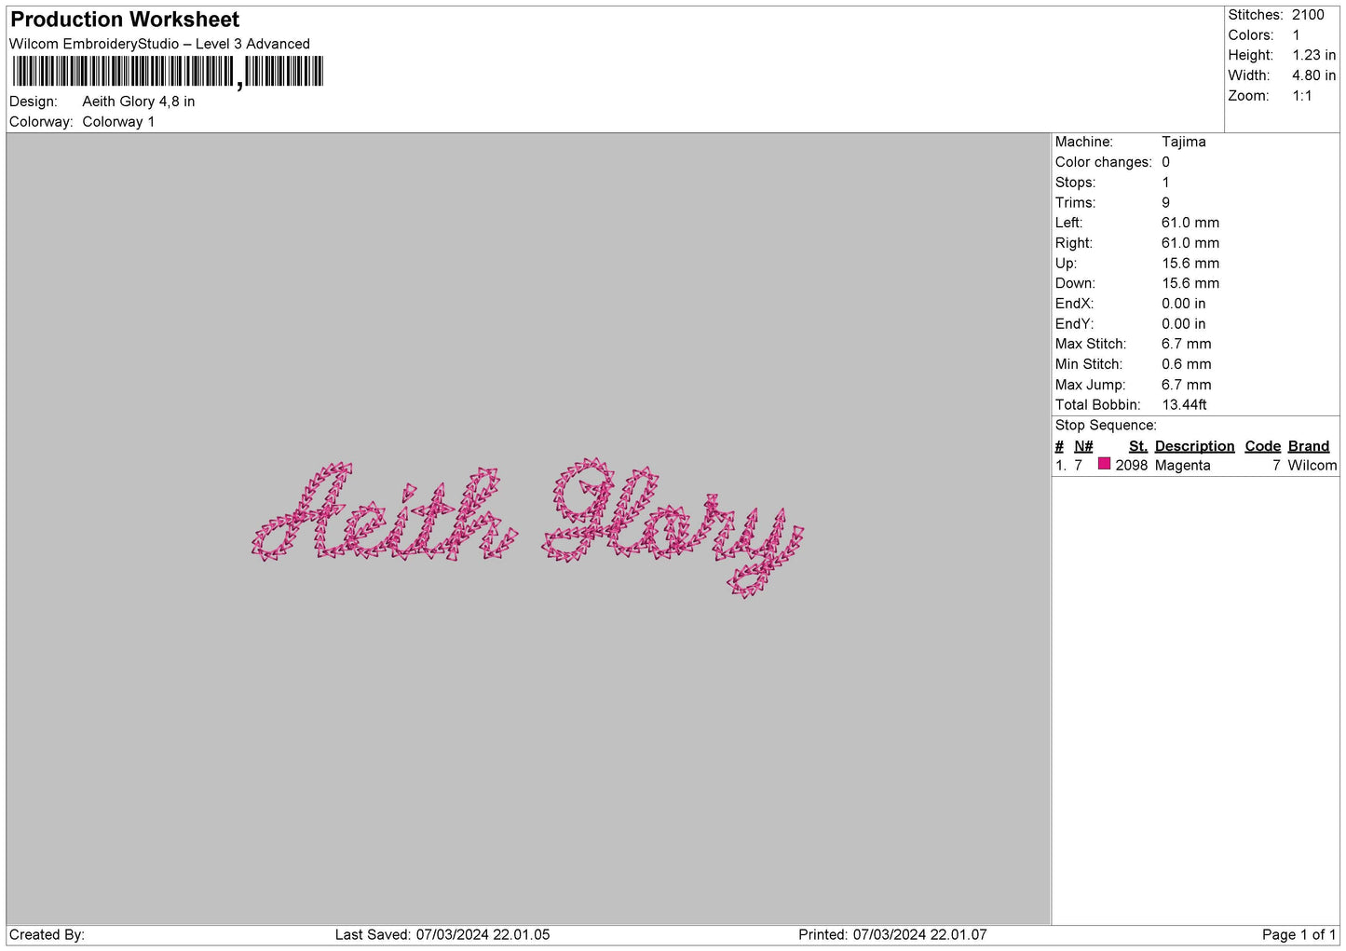Click the Zoom value 1:1
1346x951 pixels.
pyautogui.click(x=1301, y=96)
